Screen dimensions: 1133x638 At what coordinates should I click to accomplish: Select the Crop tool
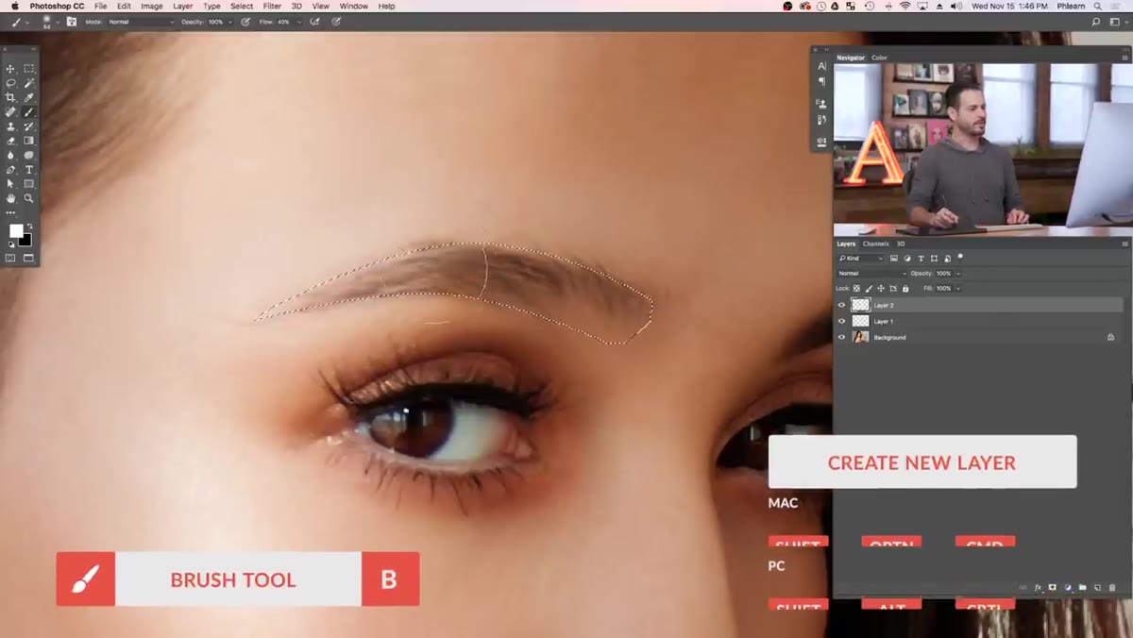11,97
